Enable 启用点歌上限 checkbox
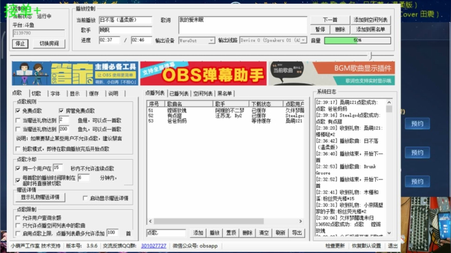The height and width of the screenshot is (253, 451). pyautogui.click(x=18, y=234)
